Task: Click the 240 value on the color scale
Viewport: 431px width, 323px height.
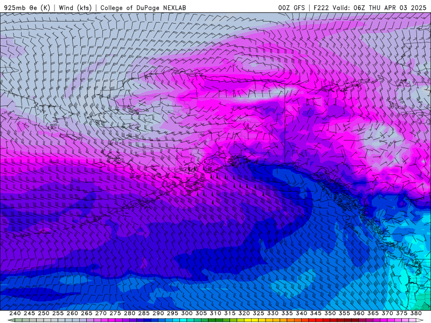Action: (15, 313)
